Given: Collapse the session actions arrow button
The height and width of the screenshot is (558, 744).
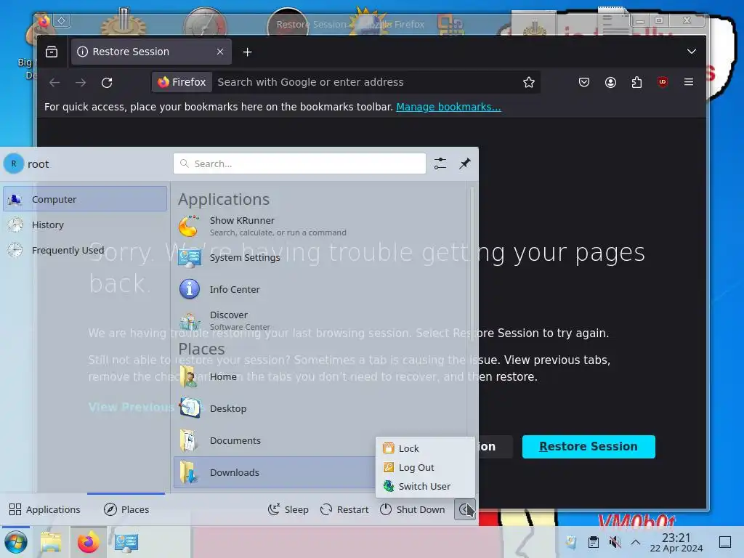Looking at the screenshot, I should 464,509.
